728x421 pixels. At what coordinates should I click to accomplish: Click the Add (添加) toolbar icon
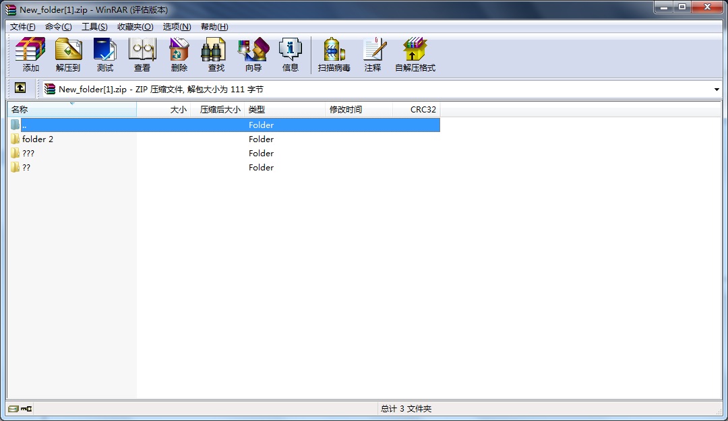point(30,55)
